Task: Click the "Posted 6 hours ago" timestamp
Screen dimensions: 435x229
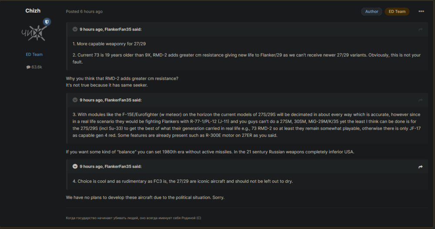Action: tap(84, 11)
